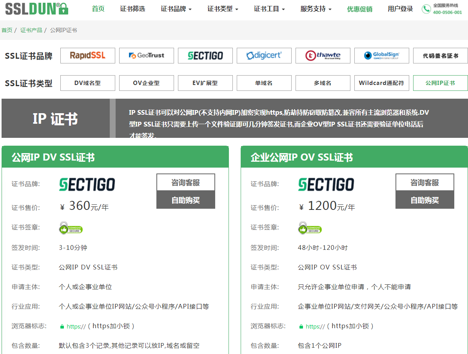Click the 360元/年 price

coord(84,206)
